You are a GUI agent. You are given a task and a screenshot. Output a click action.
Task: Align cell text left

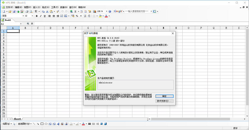pos(50,16)
